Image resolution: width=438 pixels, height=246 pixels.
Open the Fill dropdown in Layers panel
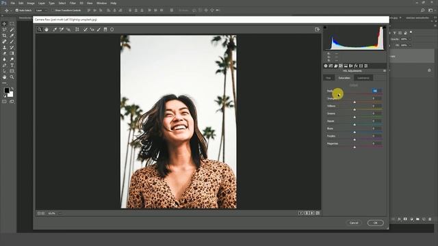point(410,45)
